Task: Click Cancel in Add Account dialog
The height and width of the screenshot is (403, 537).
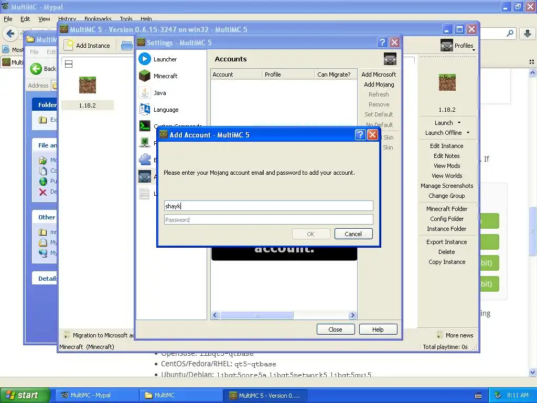Action: [x=353, y=234]
